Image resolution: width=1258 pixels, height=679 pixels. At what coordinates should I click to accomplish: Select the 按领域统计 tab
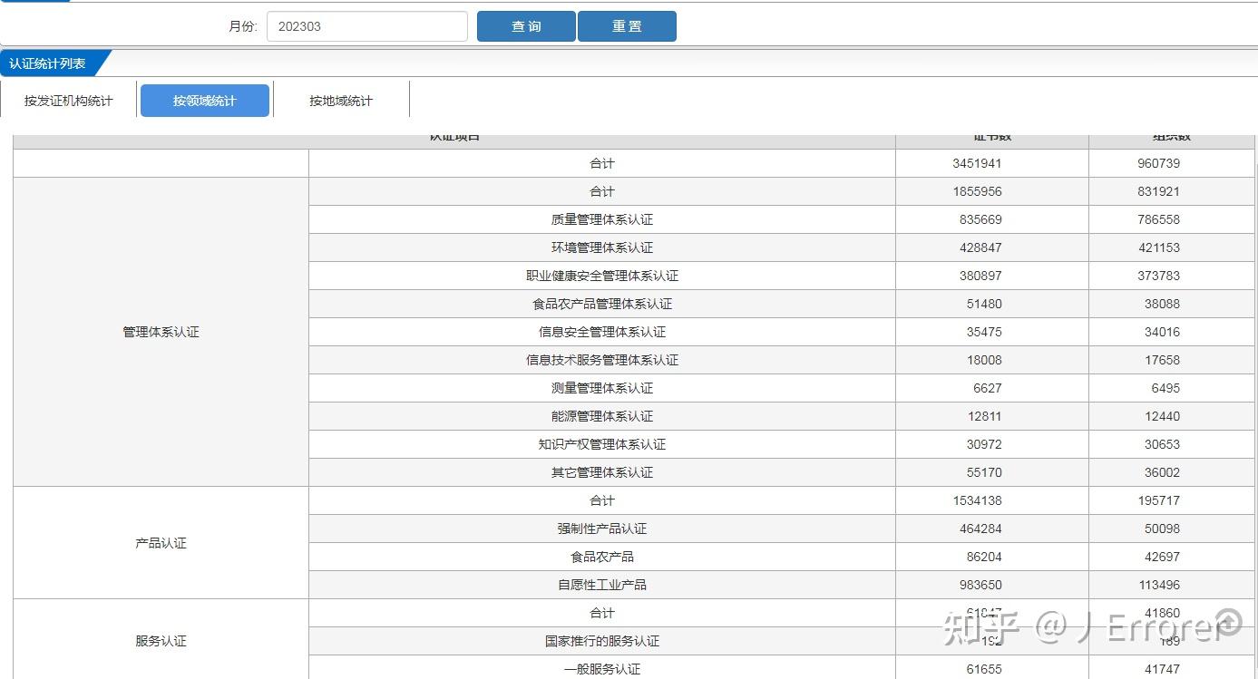205,101
